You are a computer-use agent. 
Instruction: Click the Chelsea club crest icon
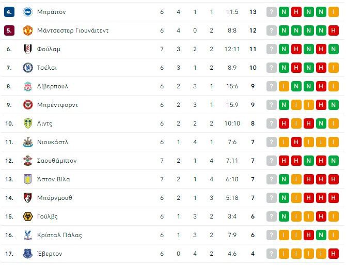(x=28, y=68)
